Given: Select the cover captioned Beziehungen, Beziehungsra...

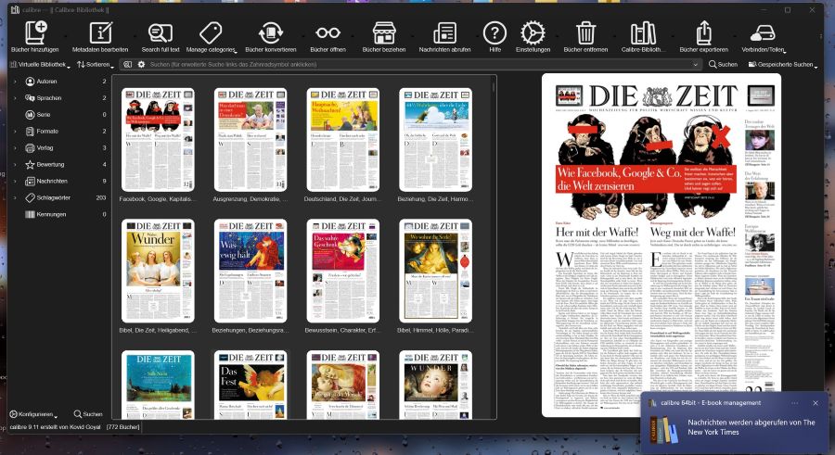Looking at the screenshot, I should pyautogui.click(x=250, y=271).
